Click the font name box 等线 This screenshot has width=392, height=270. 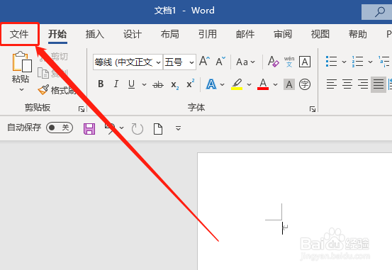coord(124,62)
